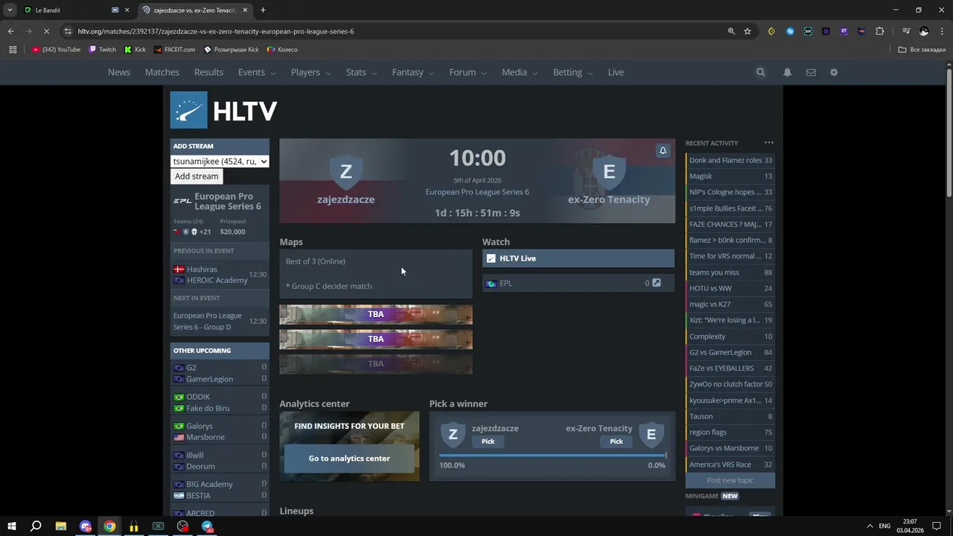Show hidden system tray icons
Viewport: 953px width, 536px height.
pyautogui.click(x=869, y=526)
